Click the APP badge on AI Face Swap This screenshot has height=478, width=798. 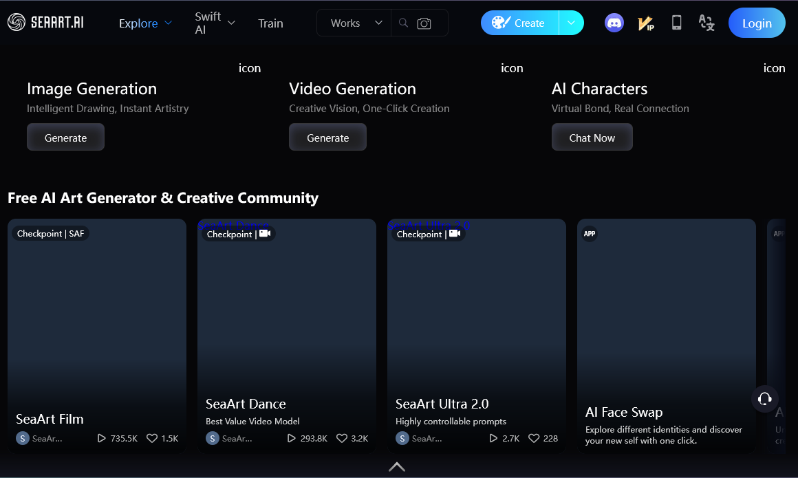[x=590, y=234]
